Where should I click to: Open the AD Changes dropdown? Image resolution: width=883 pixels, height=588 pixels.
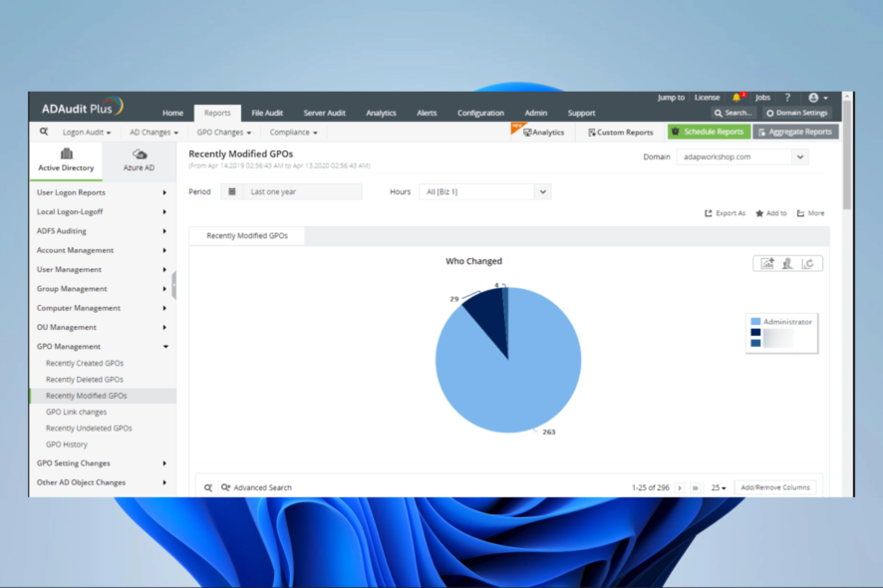[153, 133]
